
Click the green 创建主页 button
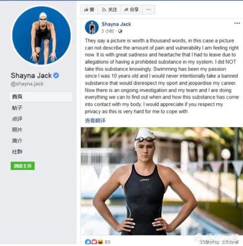click(23, 166)
